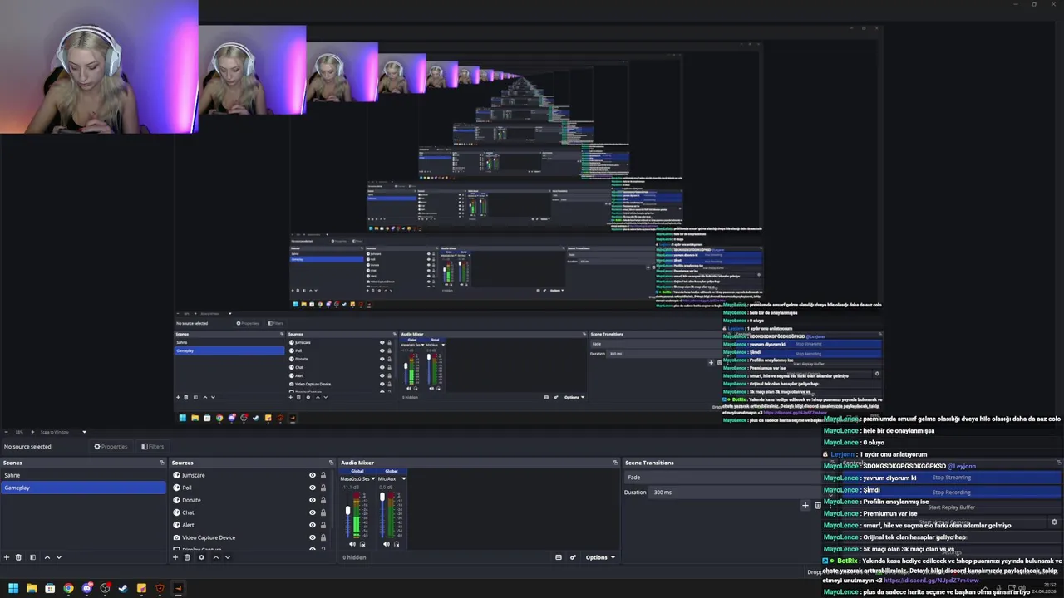Adjust Masaüstü Ses volume fader

347,512
